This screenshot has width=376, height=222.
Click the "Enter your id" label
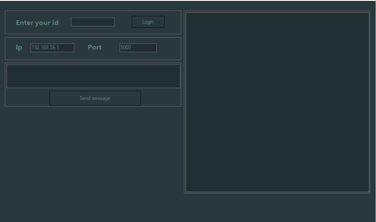click(x=37, y=22)
